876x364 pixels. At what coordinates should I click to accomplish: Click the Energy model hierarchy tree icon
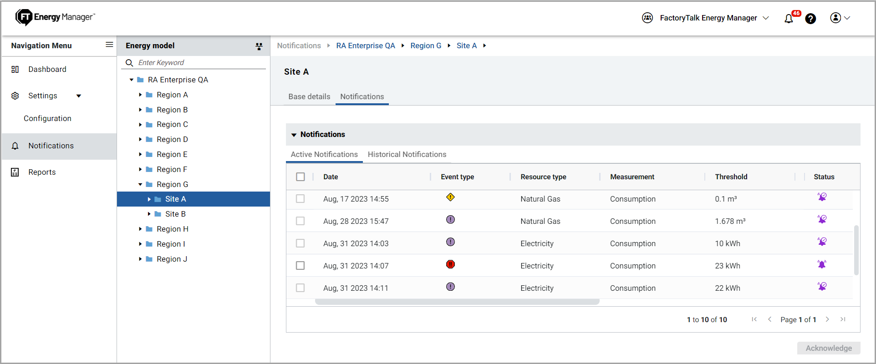(259, 46)
